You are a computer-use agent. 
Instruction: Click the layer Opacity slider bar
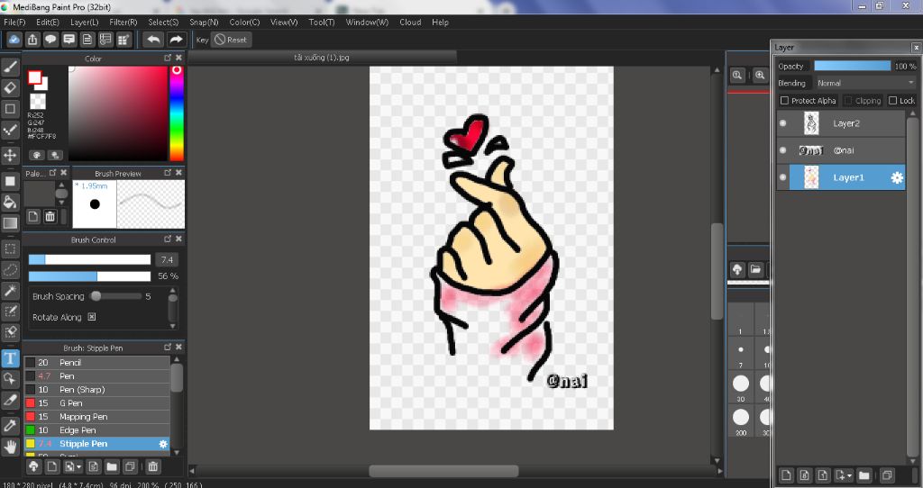click(853, 66)
